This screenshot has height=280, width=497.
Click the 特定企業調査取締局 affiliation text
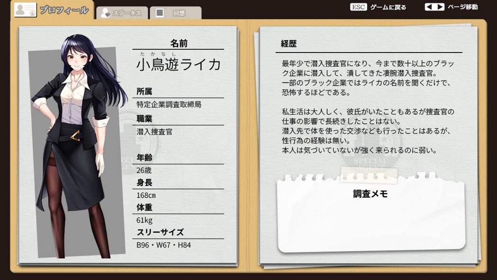click(x=169, y=104)
